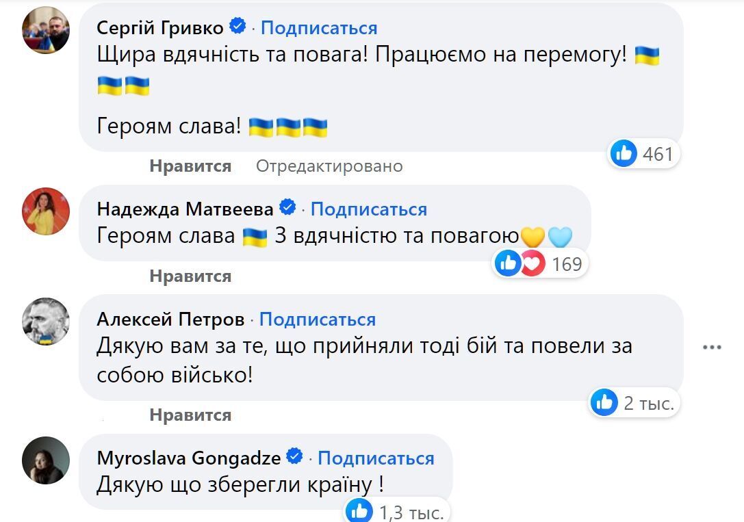Click the thumbs-up reaction icon next to 2 тыс.
This screenshot has width=744, height=522.
[x=604, y=402]
